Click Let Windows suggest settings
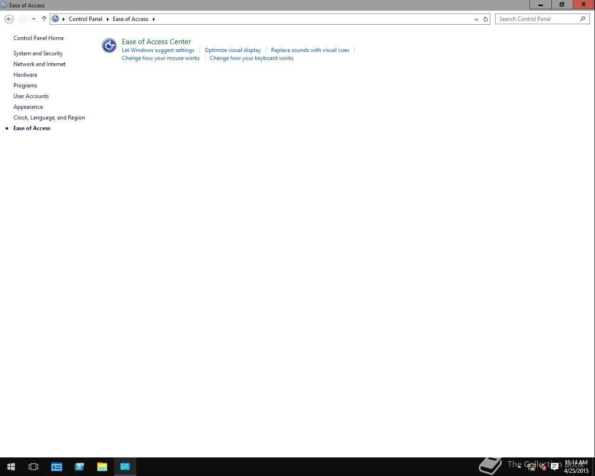 tap(158, 50)
